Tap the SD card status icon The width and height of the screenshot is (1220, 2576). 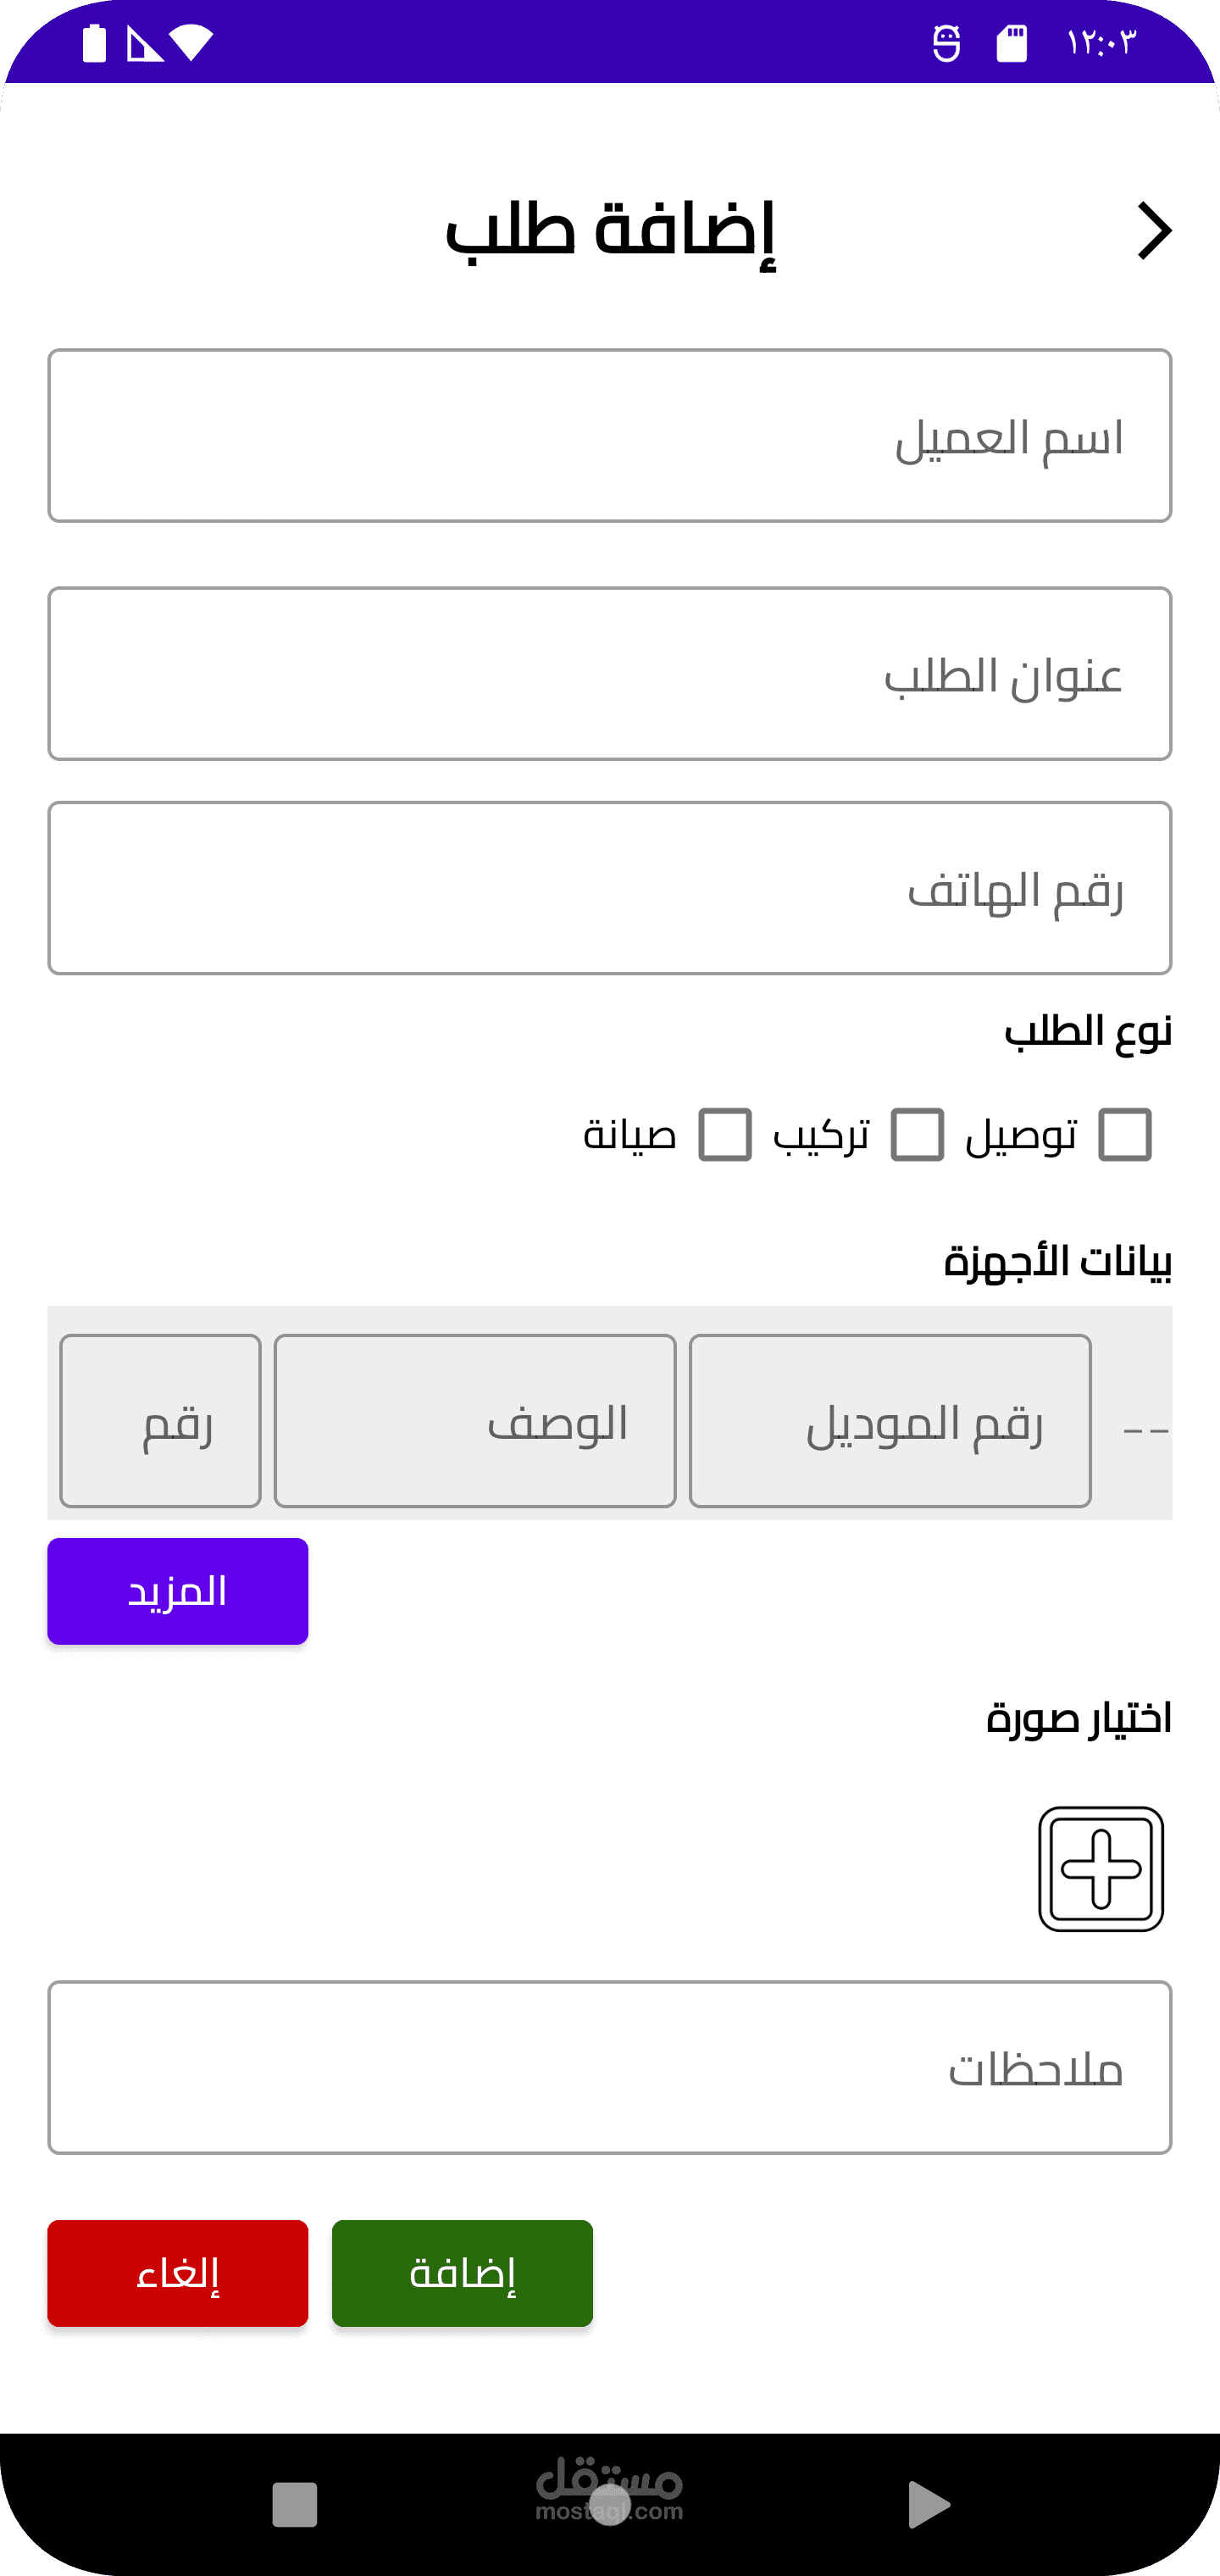coord(1011,43)
